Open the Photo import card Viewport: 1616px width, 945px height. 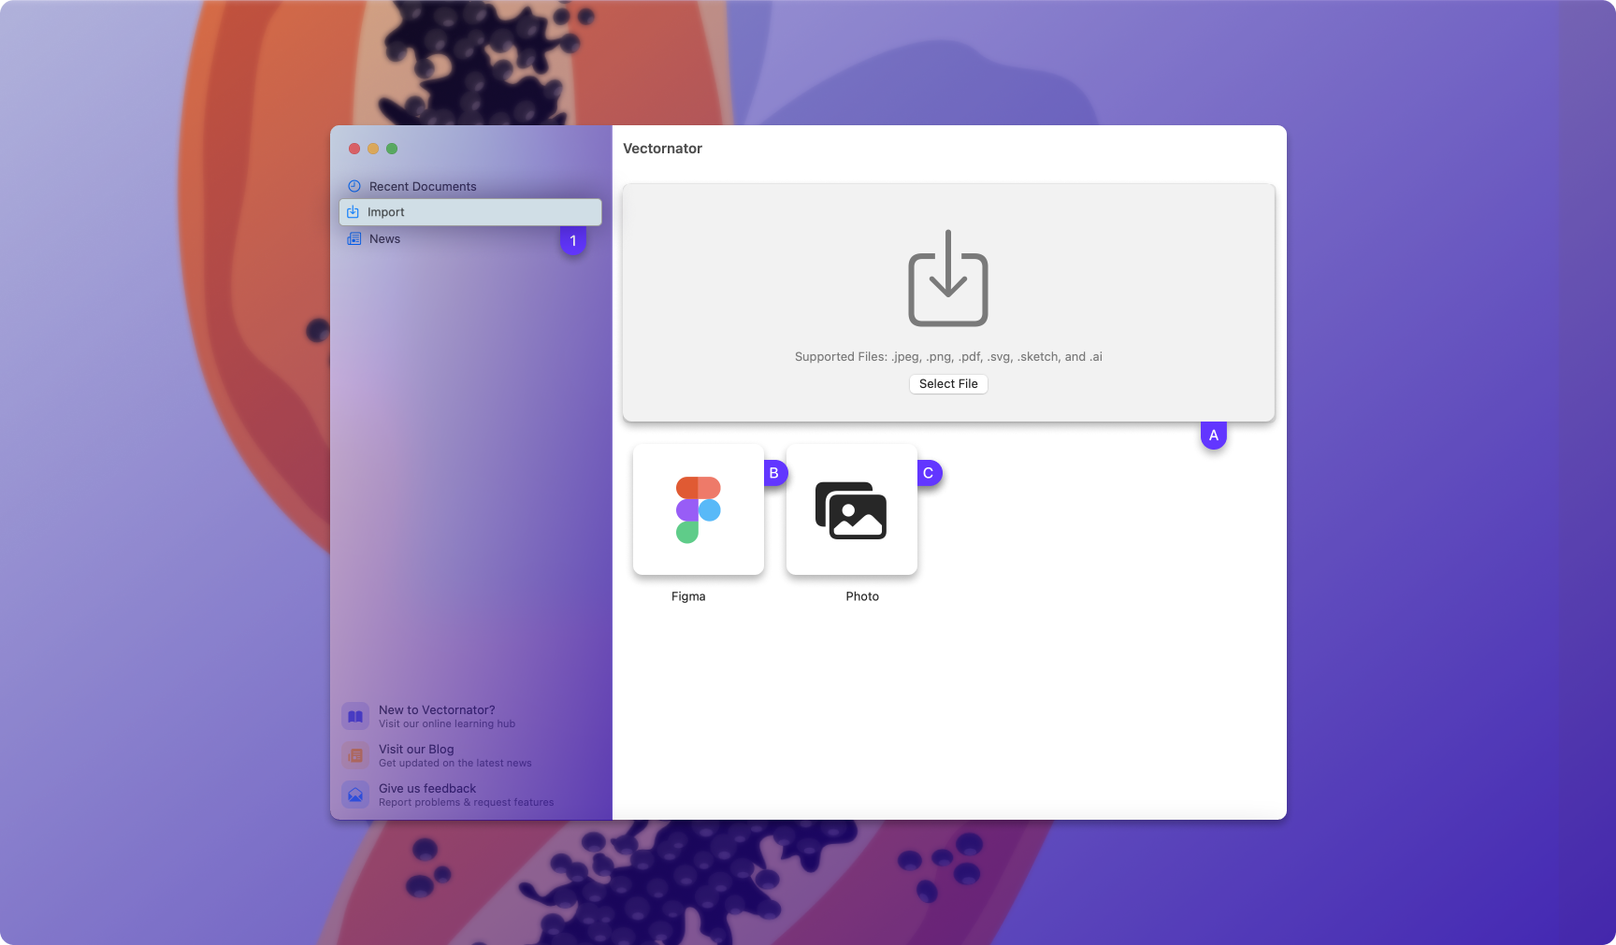pos(852,509)
